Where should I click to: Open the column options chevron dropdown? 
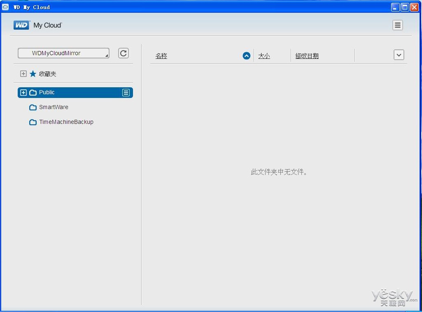pyautogui.click(x=399, y=55)
